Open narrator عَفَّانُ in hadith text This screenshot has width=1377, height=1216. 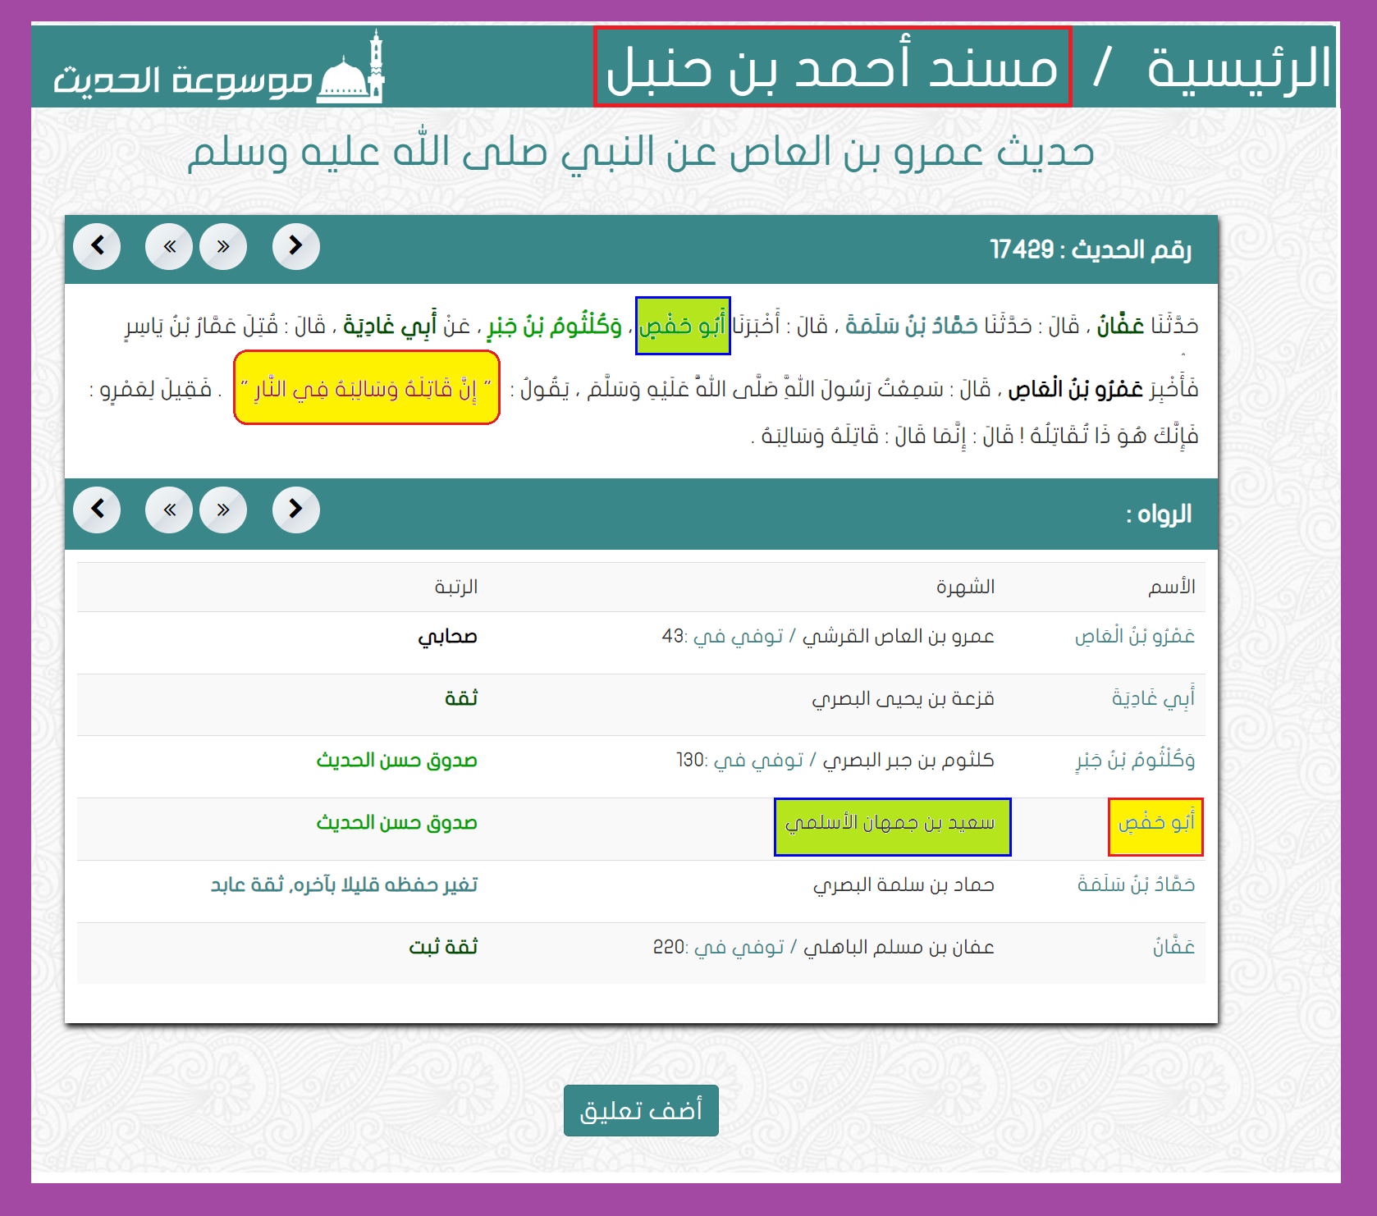1120,326
